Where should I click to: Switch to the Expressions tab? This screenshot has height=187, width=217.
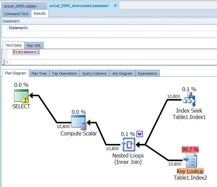147,73
